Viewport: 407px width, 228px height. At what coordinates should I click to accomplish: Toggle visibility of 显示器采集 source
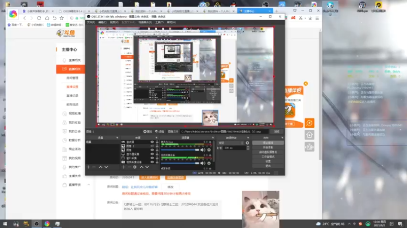pyautogui.click(x=152, y=154)
